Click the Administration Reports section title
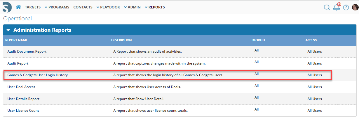The width and height of the screenshot is (359, 119). pos(42,30)
